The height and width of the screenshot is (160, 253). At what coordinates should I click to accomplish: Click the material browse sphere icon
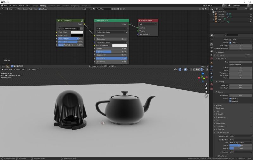(x=94, y=9)
